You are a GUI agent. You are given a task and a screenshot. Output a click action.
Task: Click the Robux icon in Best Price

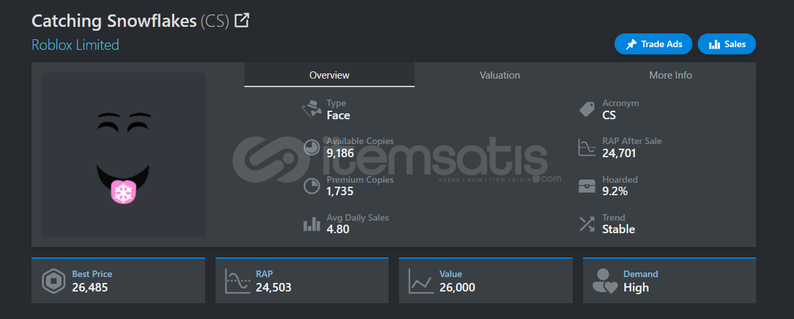pyautogui.click(x=52, y=281)
